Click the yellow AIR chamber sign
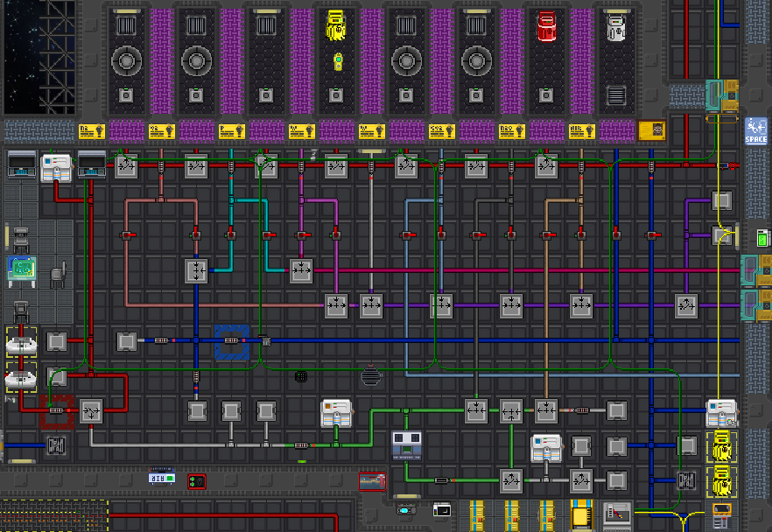Viewport: 772px width, 532px height. click(581, 131)
